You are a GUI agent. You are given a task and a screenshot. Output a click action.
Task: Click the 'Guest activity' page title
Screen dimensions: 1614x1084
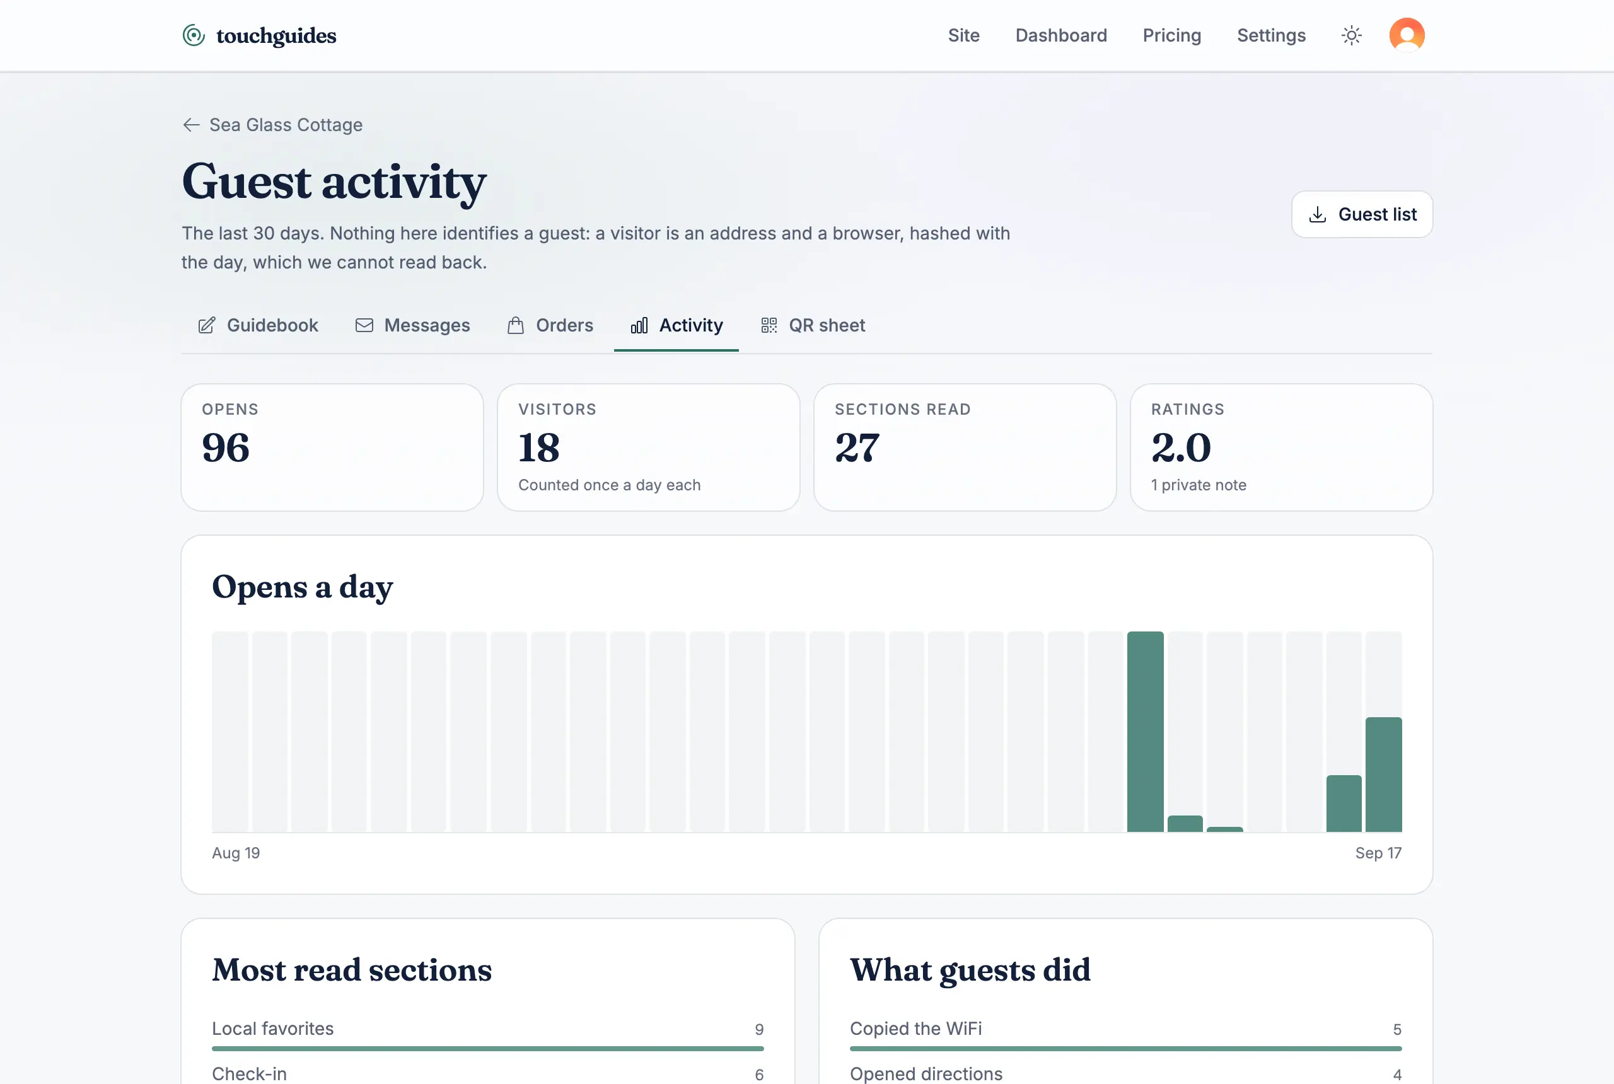pos(334,182)
